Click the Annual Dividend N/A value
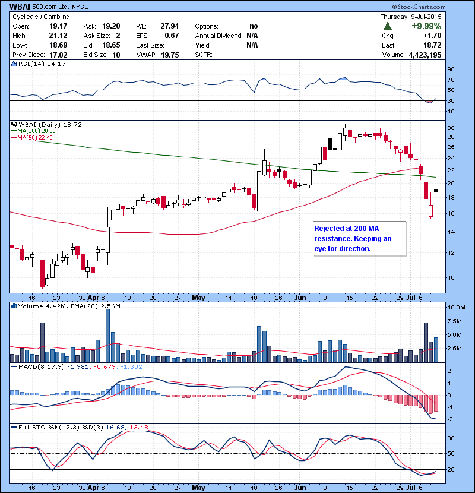This screenshot has width=475, height=493. 252,36
